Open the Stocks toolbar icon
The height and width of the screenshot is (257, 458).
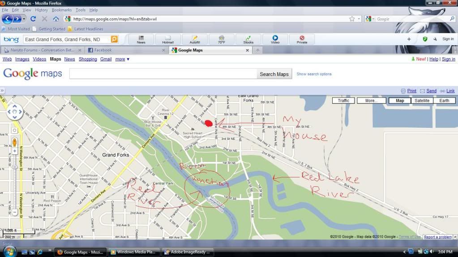248,39
